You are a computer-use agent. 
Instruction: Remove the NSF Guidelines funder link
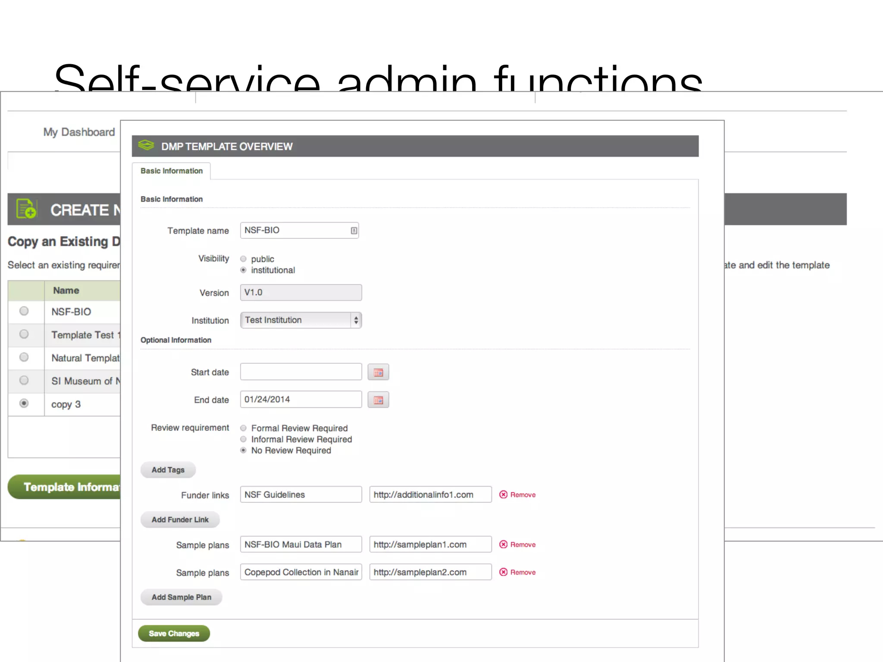517,495
